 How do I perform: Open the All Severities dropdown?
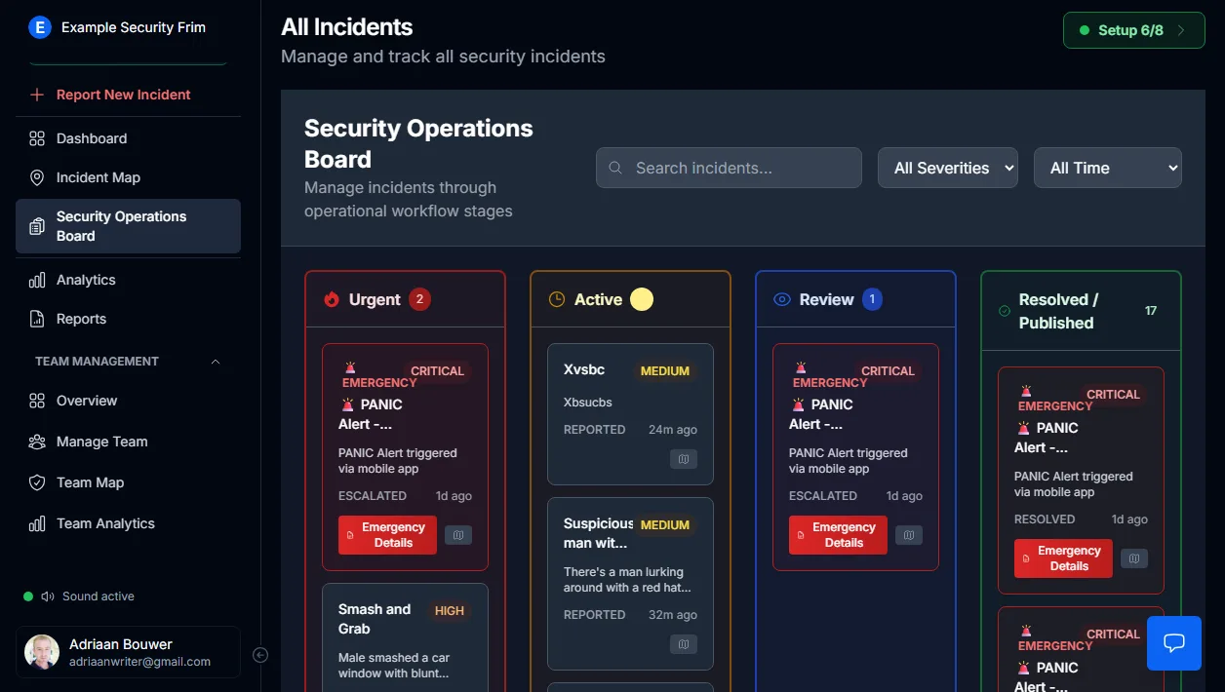click(x=947, y=168)
